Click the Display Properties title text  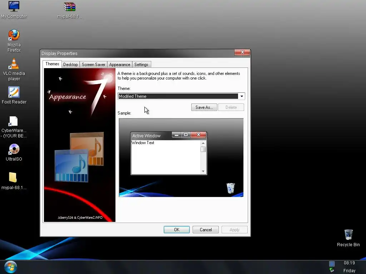[x=59, y=54]
